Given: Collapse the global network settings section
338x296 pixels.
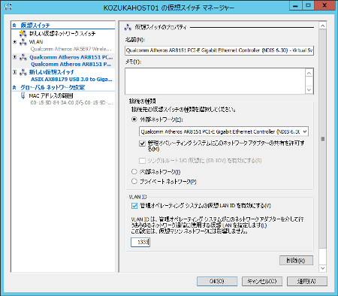Looking at the screenshot, I should (x=14, y=87).
